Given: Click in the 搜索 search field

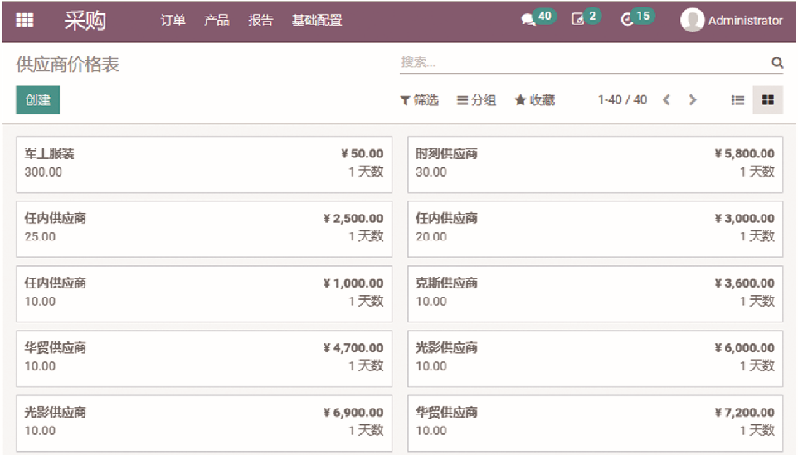Looking at the screenshot, I should [581, 62].
